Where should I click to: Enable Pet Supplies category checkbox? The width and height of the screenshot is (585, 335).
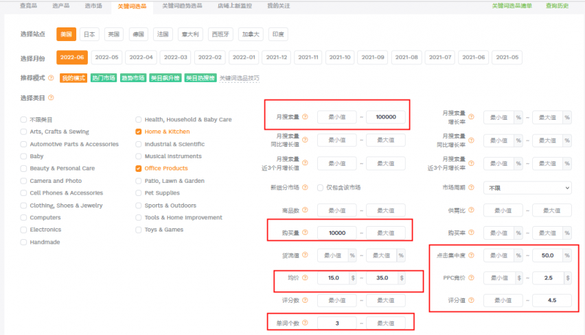pyautogui.click(x=139, y=193)
